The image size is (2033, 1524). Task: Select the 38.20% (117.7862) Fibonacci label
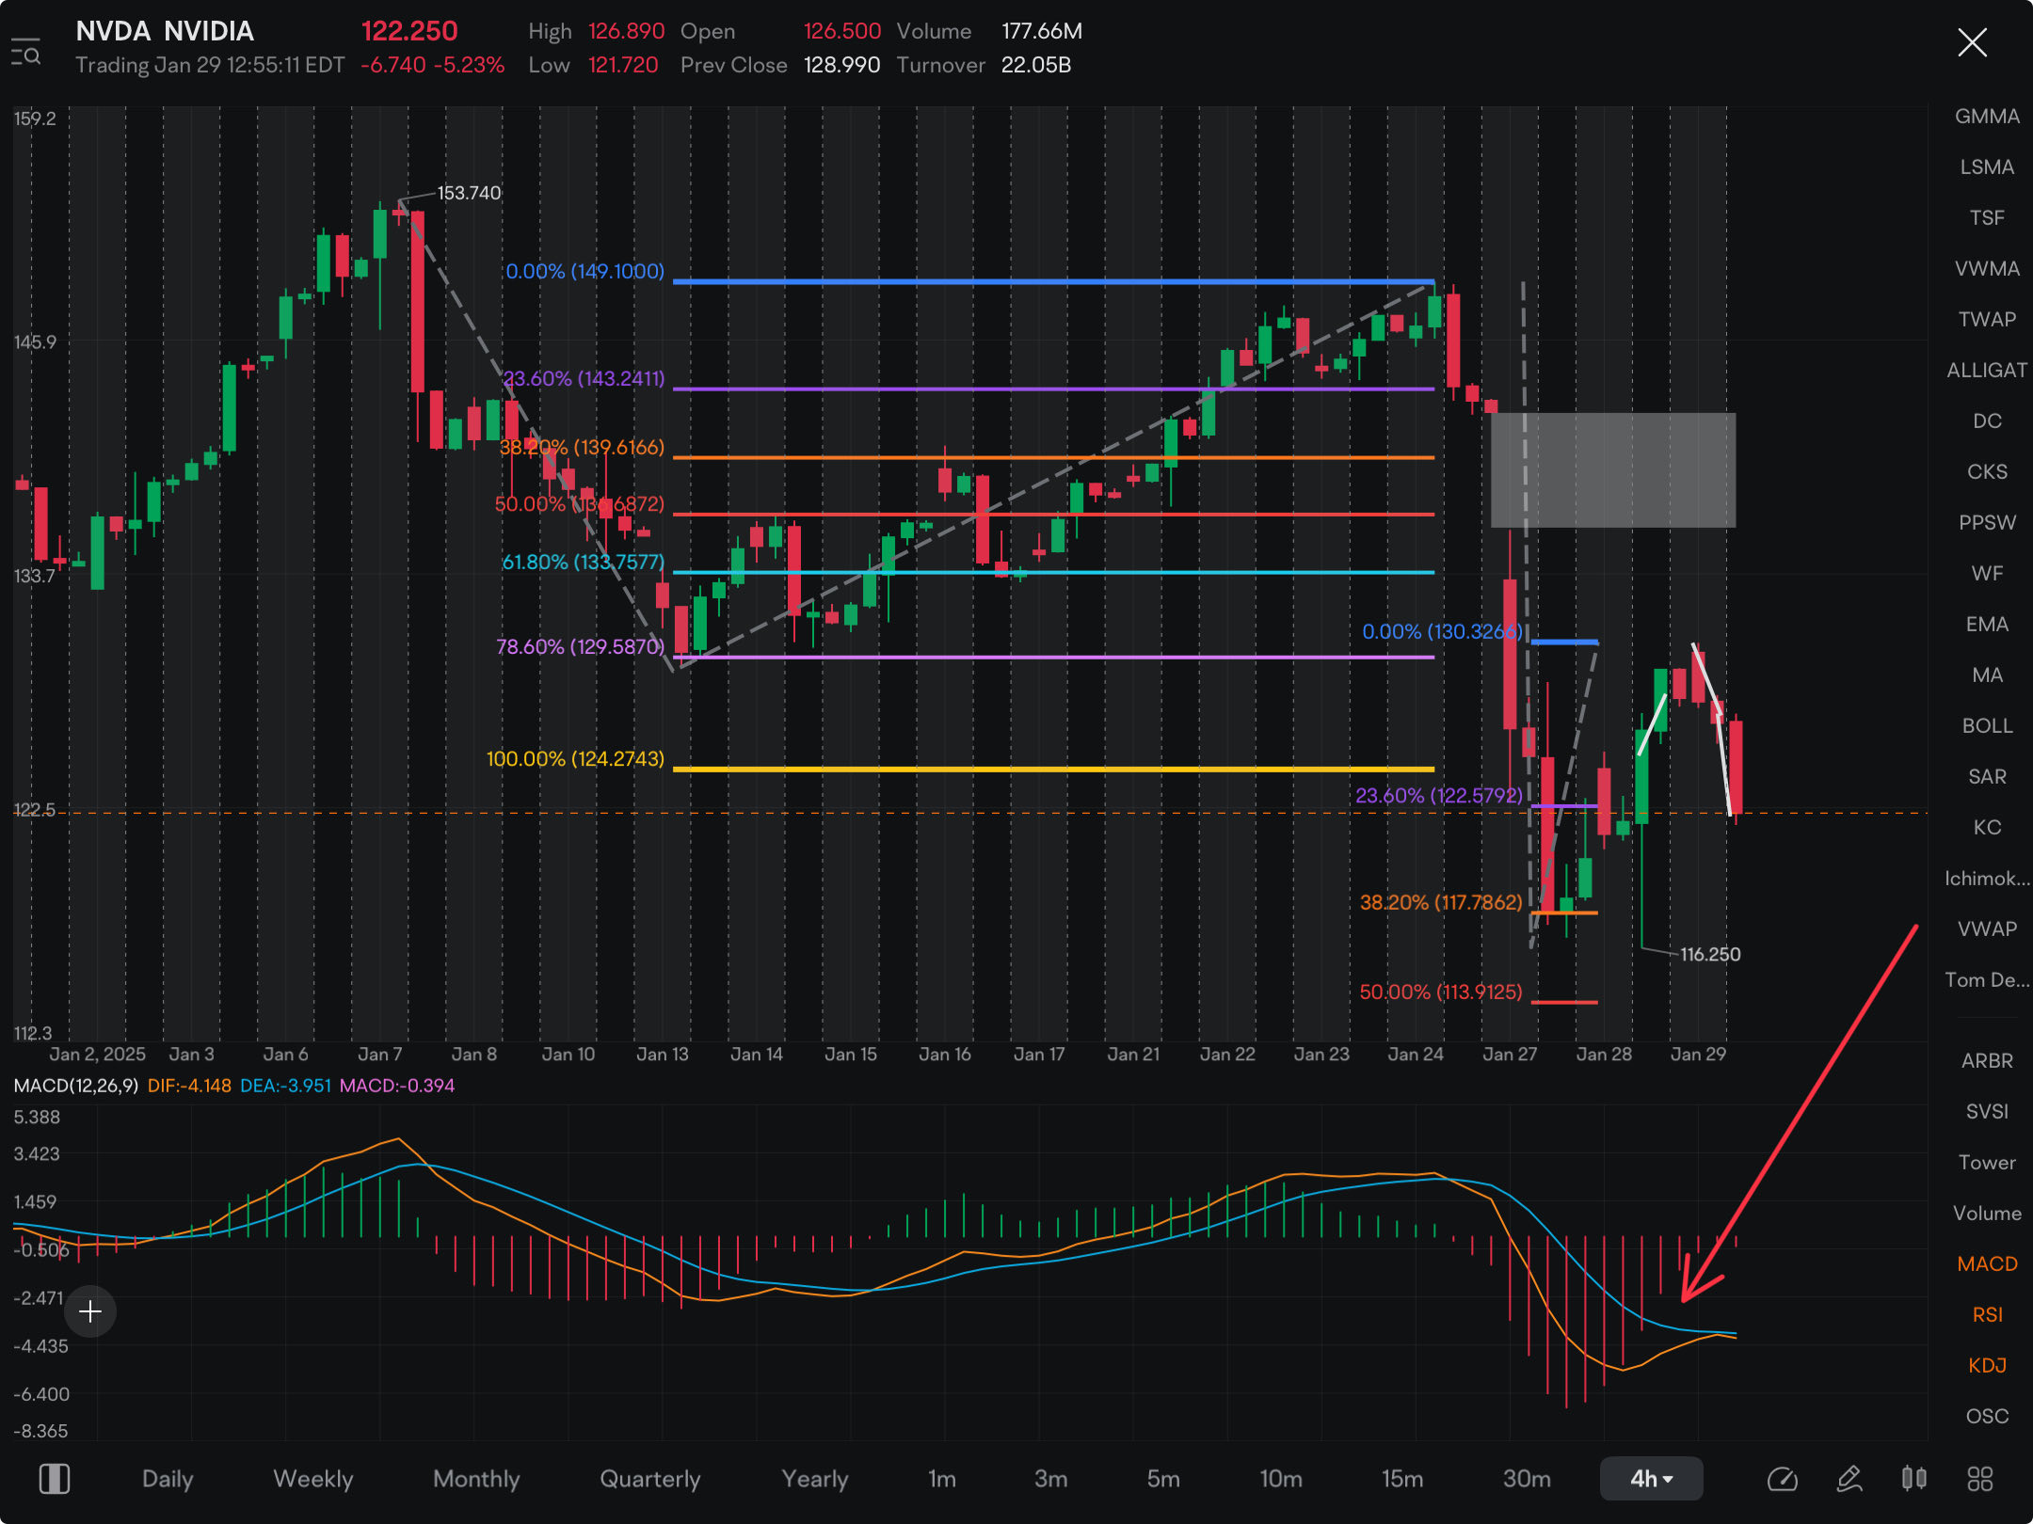coord(1441,902)
